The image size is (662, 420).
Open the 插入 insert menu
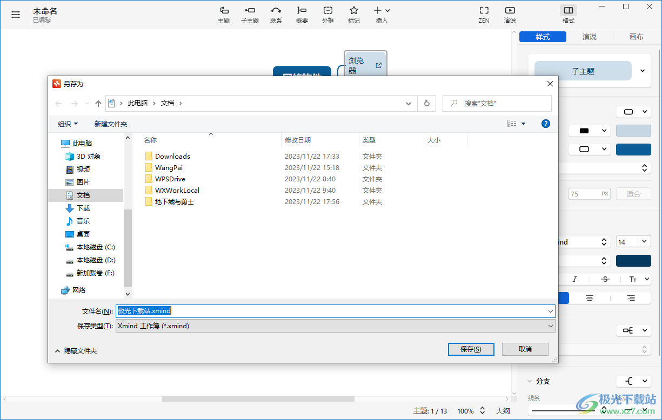pyautogui.click(x=382, y=15)
